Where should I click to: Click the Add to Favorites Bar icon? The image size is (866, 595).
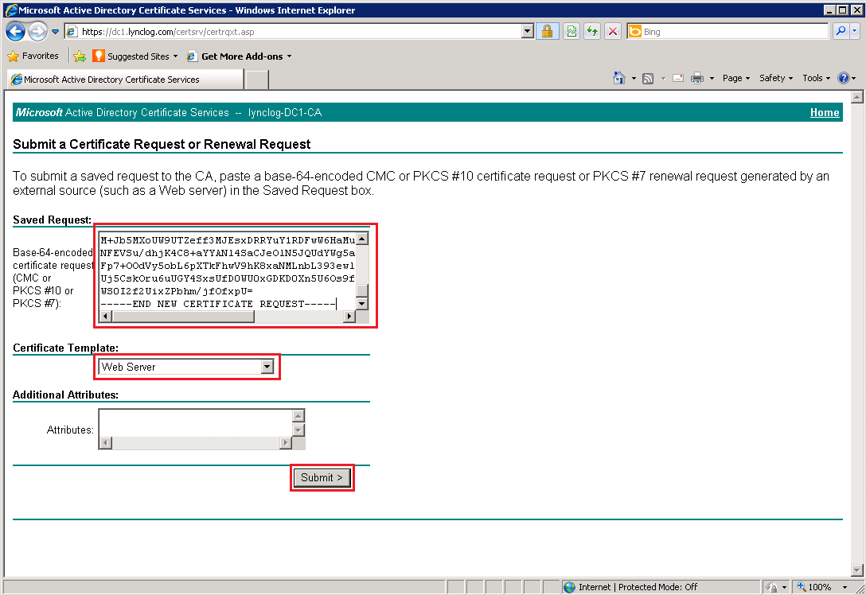[80, 56]
